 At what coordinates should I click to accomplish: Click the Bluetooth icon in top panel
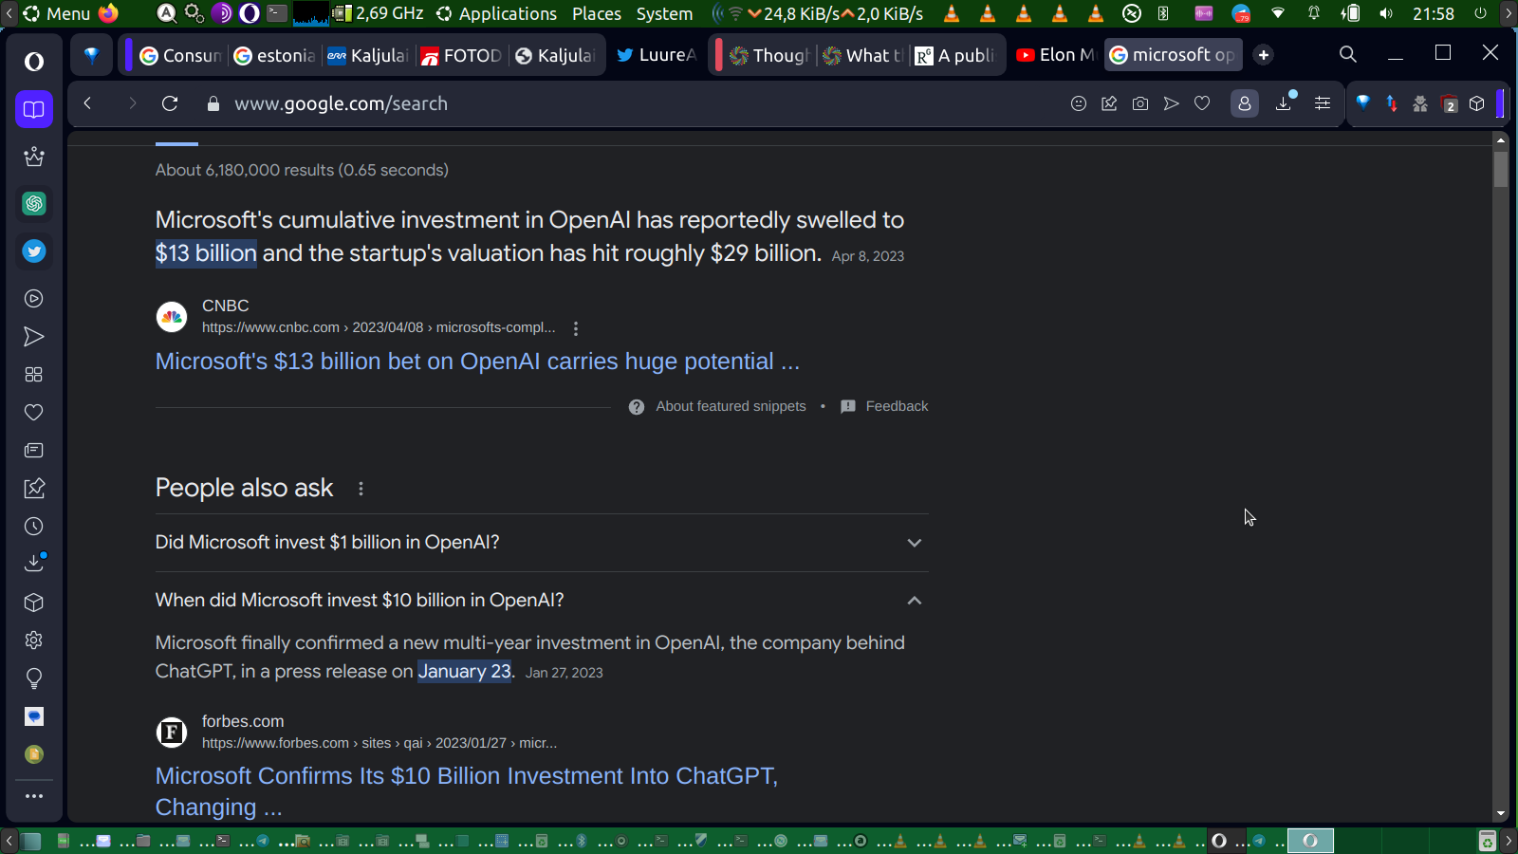1163,13
